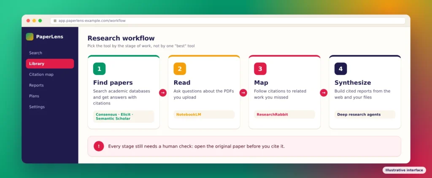Click 'Follow citations to related work' description

click(x=280, y=94)
